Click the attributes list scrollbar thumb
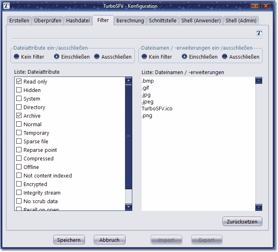This screenshot has width=278, height=252. click(x=128, y=136)
